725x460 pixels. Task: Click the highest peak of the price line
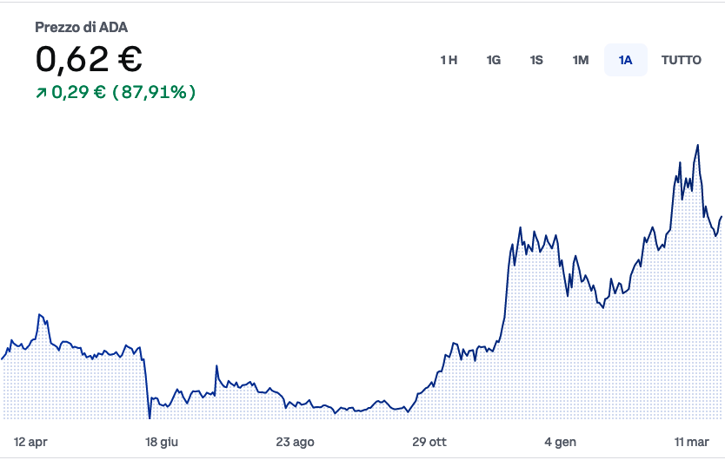click(697, 145)
